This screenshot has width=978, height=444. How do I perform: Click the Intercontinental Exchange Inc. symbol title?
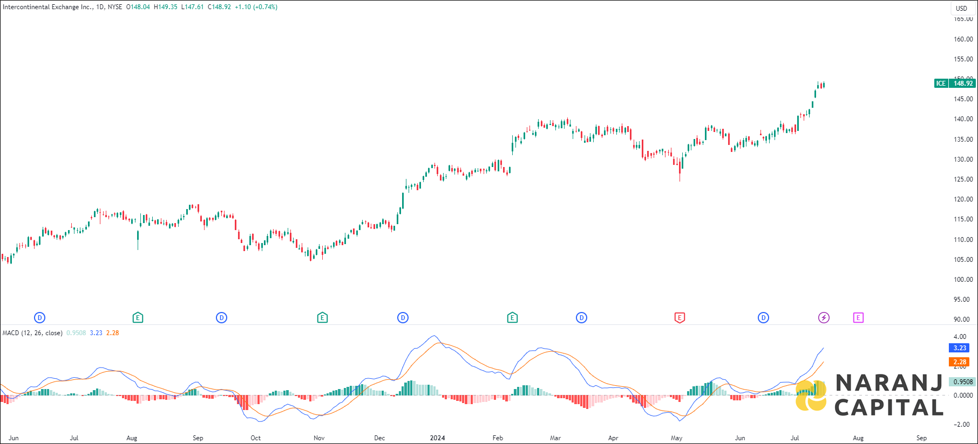tap(47, 7)
